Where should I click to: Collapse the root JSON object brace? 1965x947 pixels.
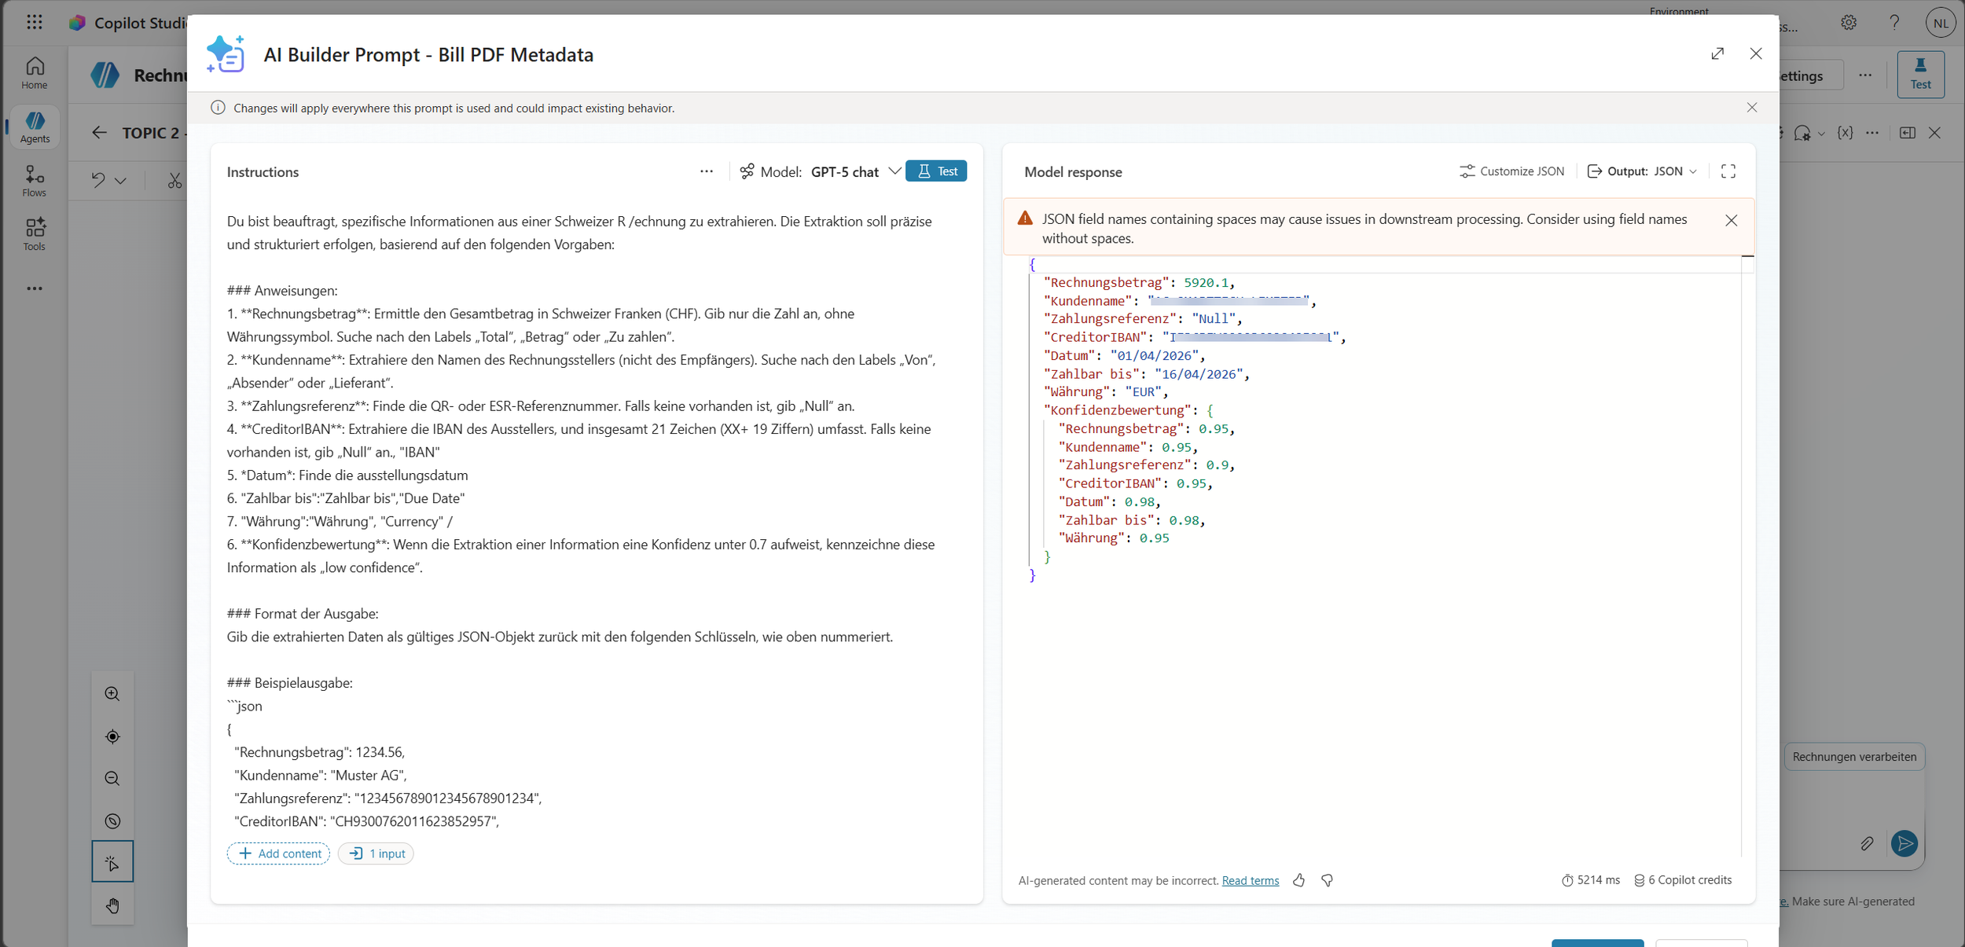click(1032, 265)
